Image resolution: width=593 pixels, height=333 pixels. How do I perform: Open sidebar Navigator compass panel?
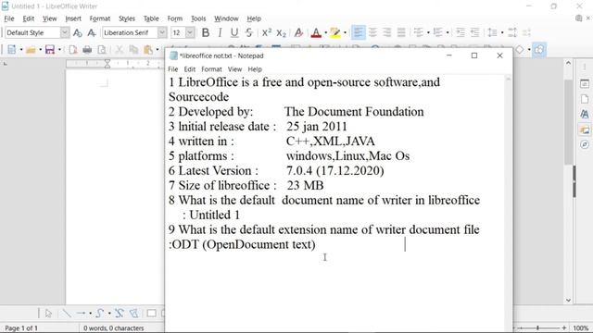click(x=585, y=144)
